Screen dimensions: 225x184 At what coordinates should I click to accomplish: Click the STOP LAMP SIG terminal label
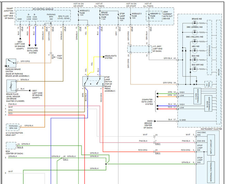(200, 160)
